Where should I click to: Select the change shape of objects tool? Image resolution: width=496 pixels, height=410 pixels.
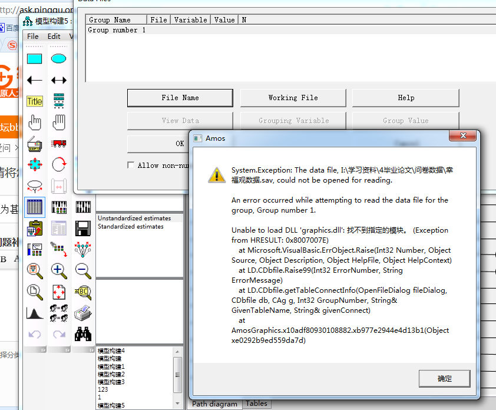(x=35, y=165)
